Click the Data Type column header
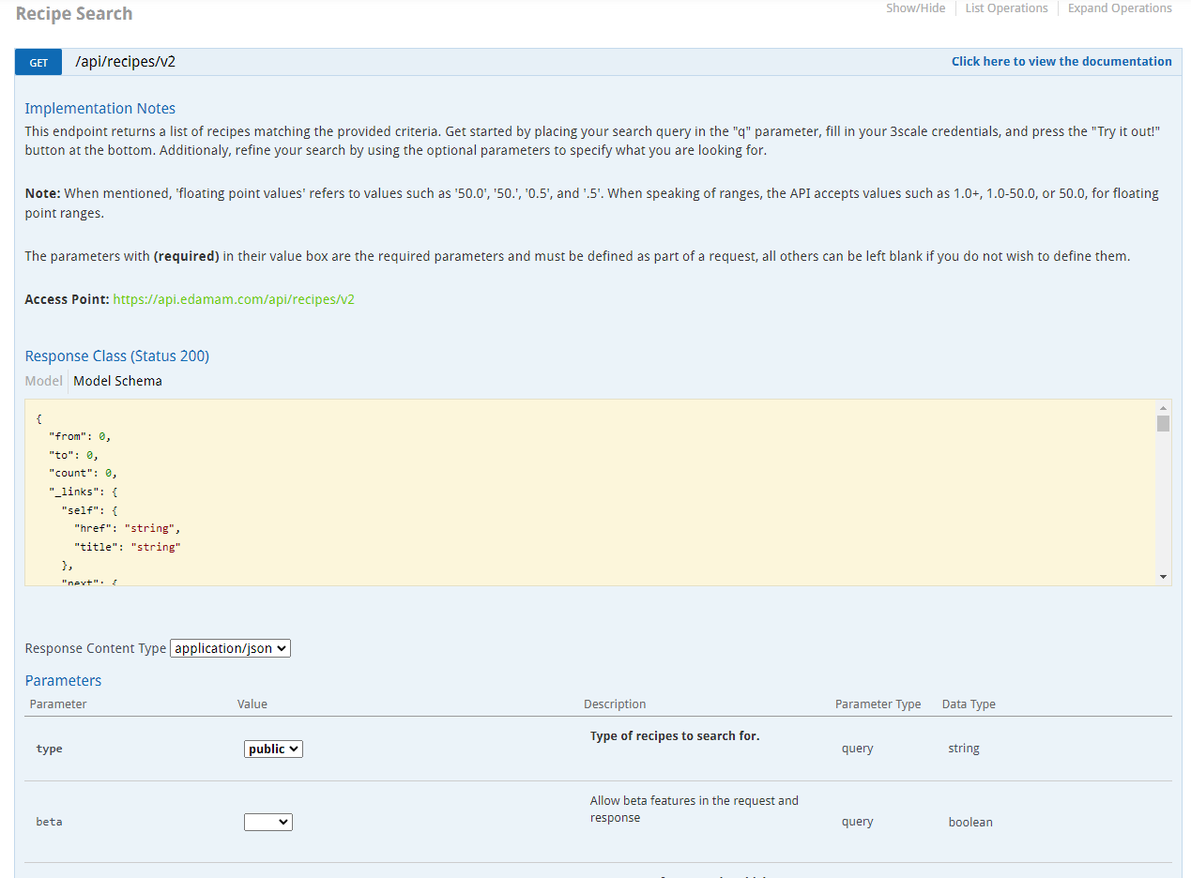The height and width of the screenshot is (878, 1191). (969, 704)
